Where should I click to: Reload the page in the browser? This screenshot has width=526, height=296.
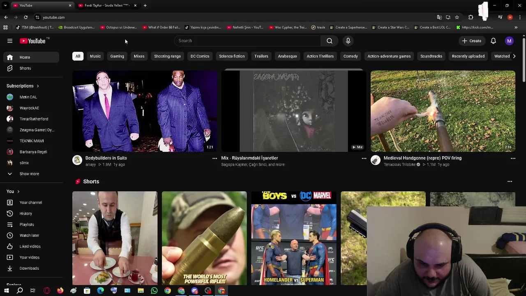[25, 17]
